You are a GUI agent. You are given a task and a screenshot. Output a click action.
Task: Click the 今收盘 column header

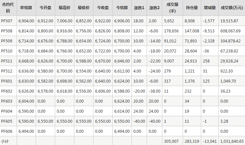pyautogui.click(x=103, y=8)
